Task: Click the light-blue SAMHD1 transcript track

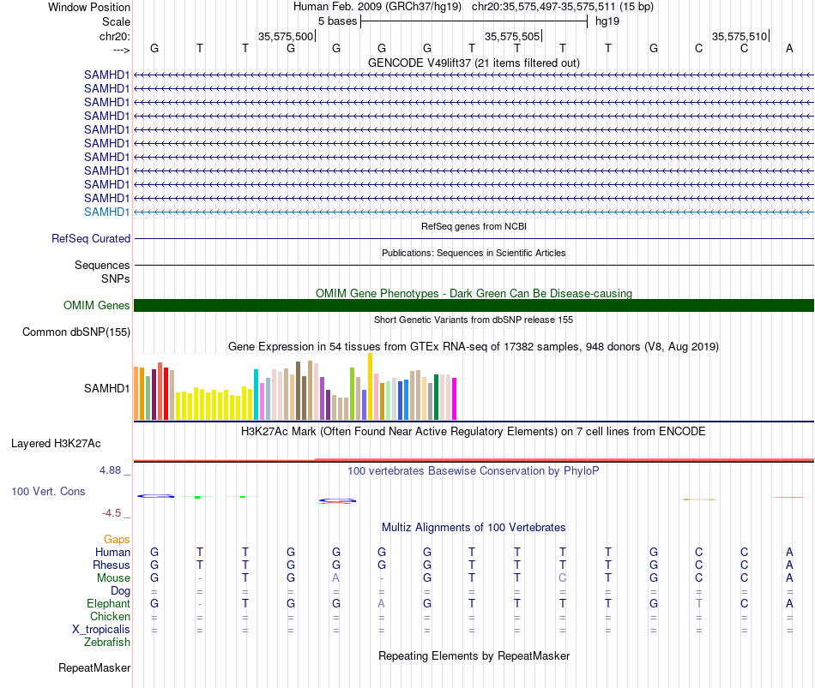Action: (x=474, y=212)
